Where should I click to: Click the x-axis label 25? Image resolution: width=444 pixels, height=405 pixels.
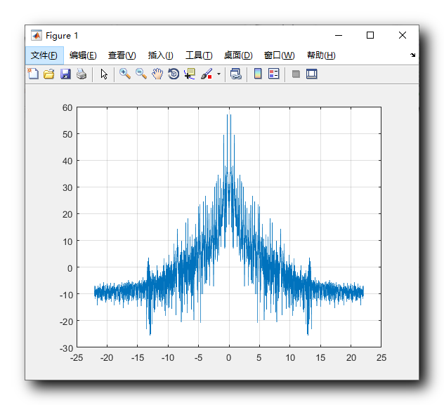381,358
